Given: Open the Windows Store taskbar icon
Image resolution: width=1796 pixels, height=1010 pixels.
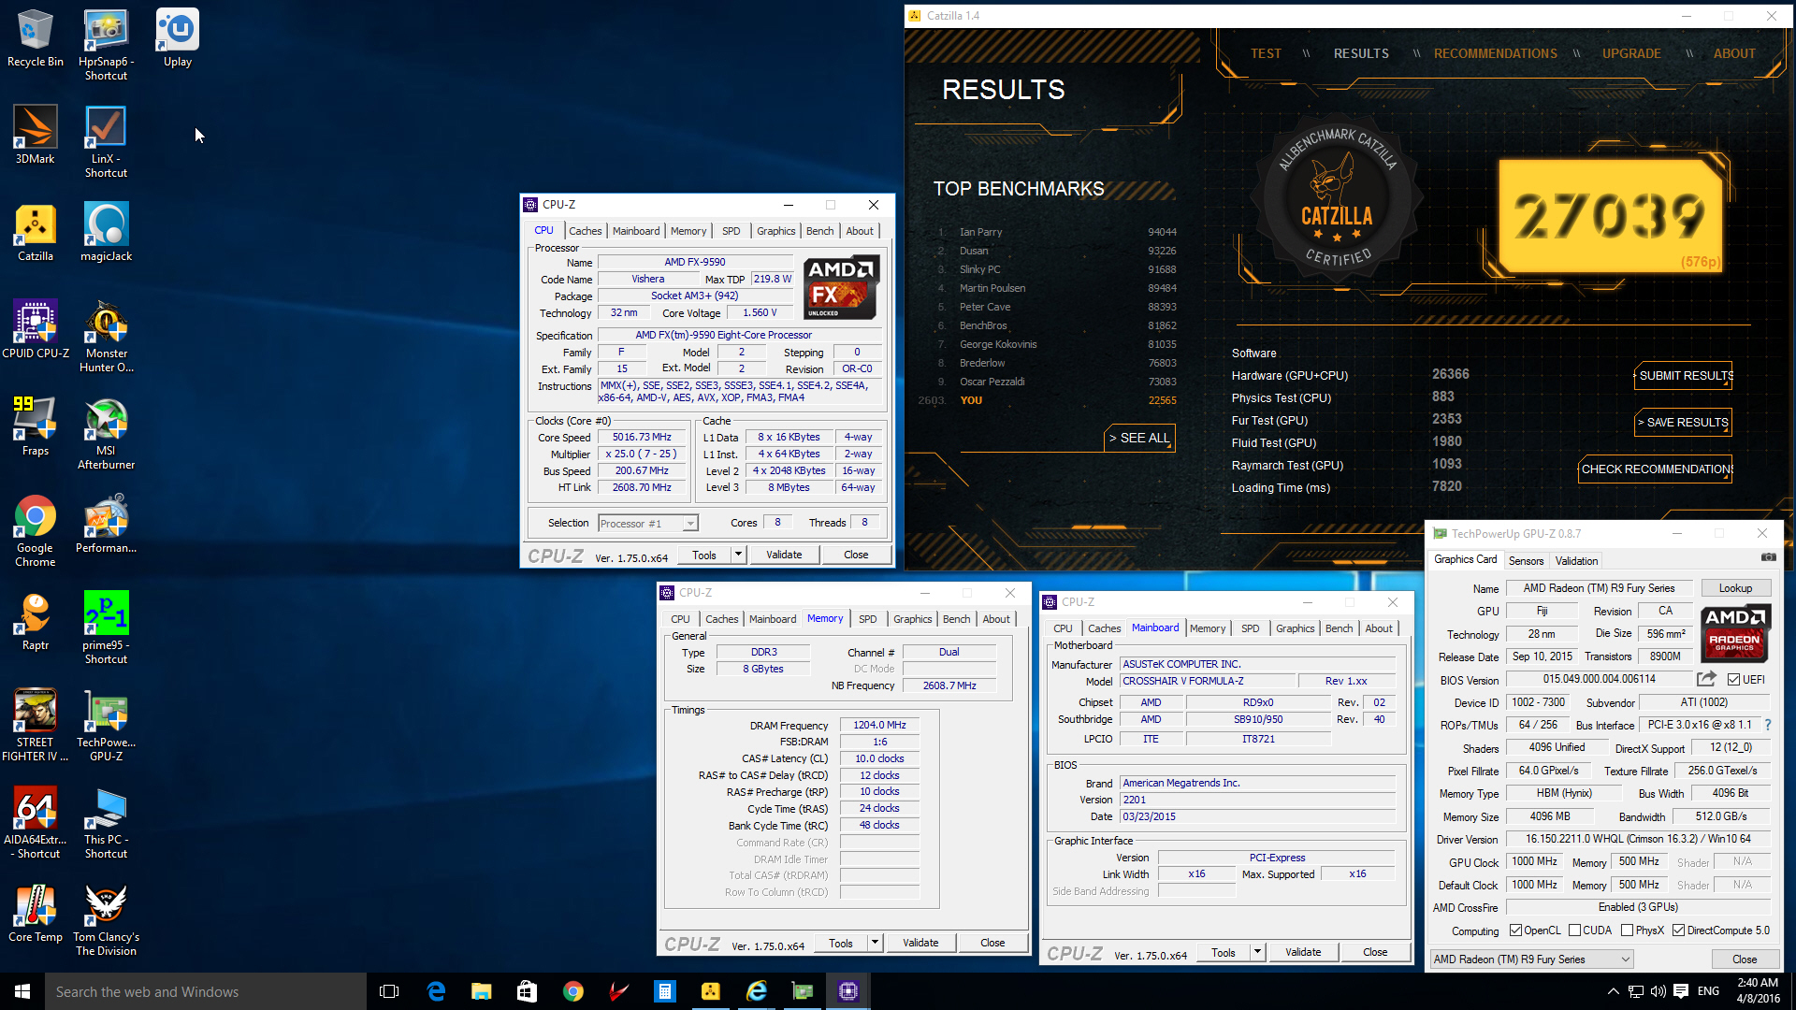Looking at the screenshot, I should coord(527,991).
